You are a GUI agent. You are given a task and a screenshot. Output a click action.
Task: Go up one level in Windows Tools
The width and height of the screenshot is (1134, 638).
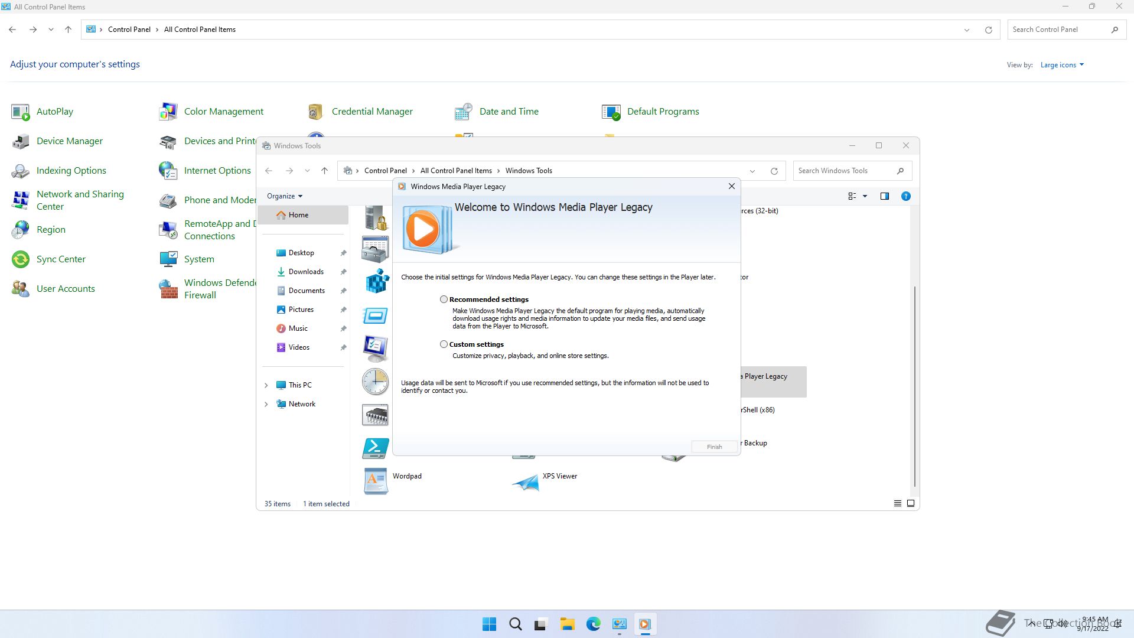[x=324, y=171]
